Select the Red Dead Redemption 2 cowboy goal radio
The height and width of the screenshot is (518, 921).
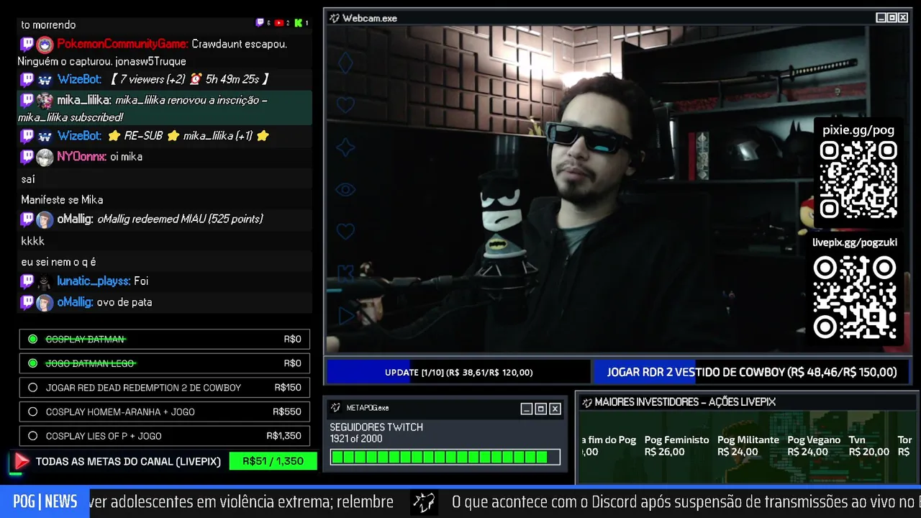click(32, 388)
